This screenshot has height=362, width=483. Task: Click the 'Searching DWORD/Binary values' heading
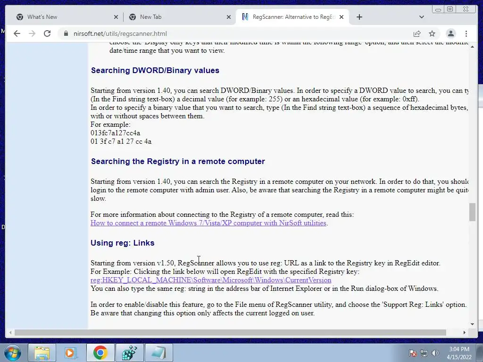pos(155,71)
